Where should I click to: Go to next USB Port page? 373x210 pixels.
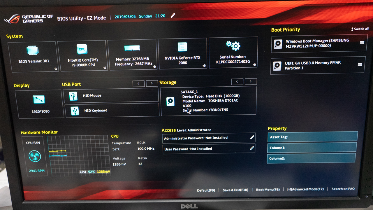(x=152, y=83)
